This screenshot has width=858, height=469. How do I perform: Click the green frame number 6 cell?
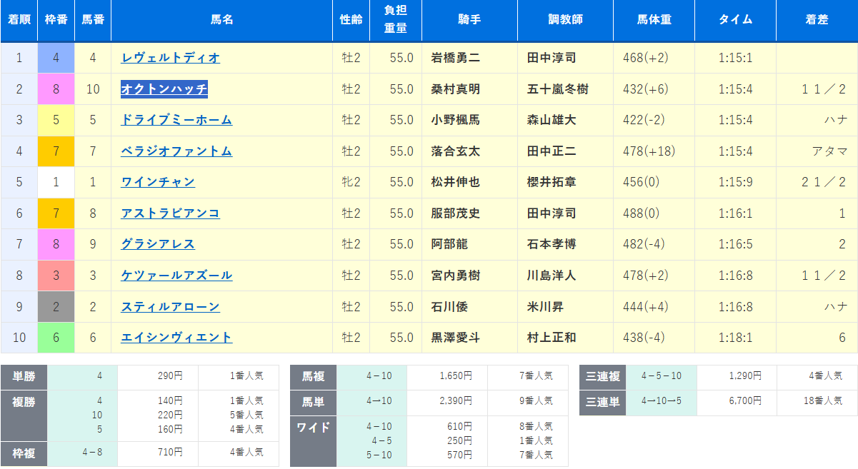pyautogui.click(x=56, y=338)
